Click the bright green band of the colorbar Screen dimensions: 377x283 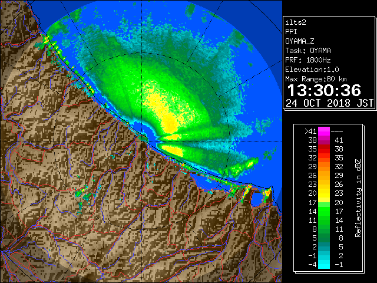click(x=324, y=211)
